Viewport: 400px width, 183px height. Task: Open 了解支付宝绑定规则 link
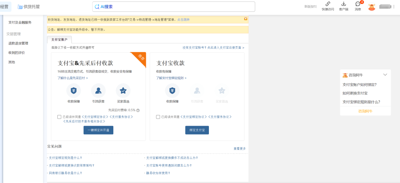171,78
